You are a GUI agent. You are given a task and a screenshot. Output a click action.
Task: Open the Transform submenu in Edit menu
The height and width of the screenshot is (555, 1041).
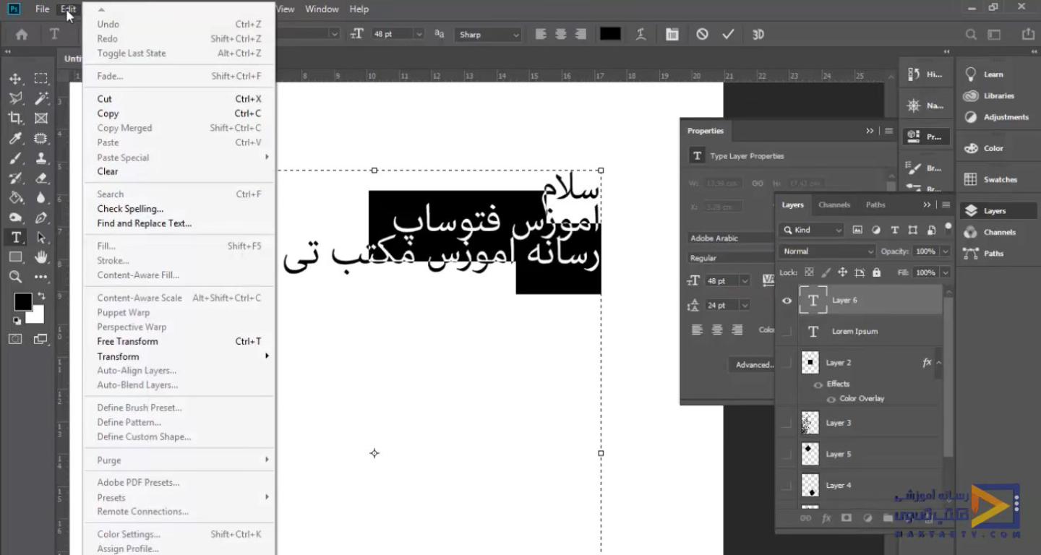pyautogui.click(x=179, y=356)
